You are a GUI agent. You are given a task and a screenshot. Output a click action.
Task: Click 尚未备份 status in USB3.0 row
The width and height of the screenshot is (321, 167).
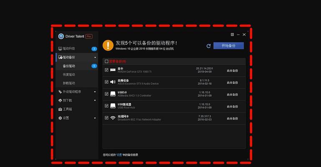pos(233,94)
